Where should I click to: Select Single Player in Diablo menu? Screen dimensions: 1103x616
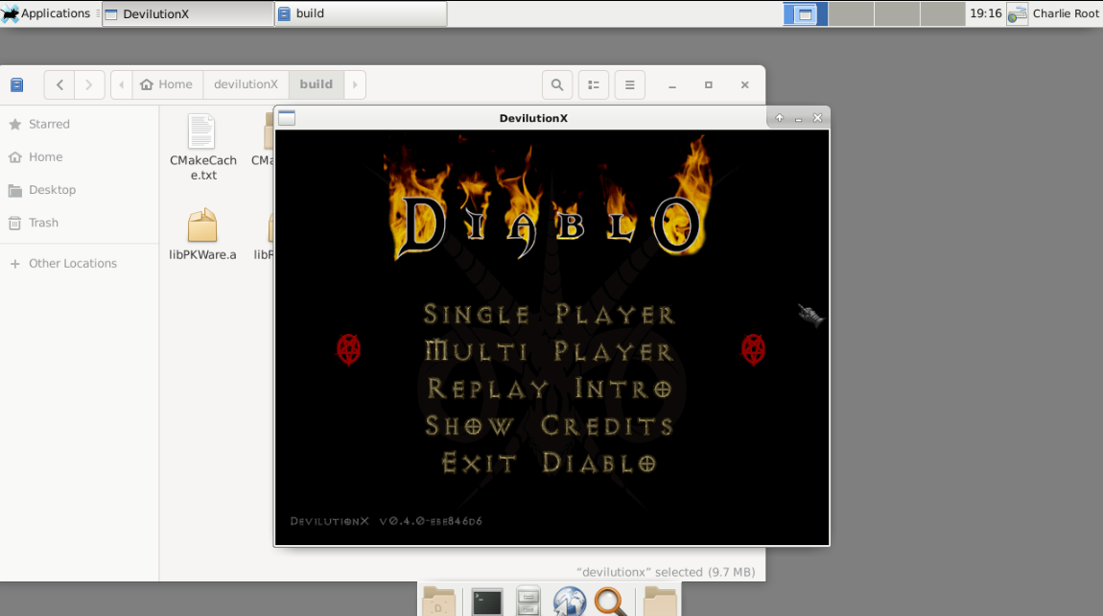(x=550, y=314)
